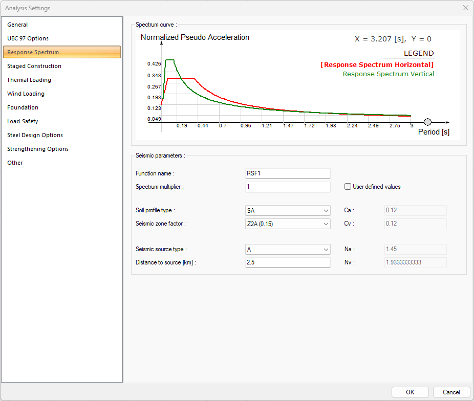The image size is (474, 401).
Task: Close the Analysis Settings dialog
Action: click(x=465, y=8)
